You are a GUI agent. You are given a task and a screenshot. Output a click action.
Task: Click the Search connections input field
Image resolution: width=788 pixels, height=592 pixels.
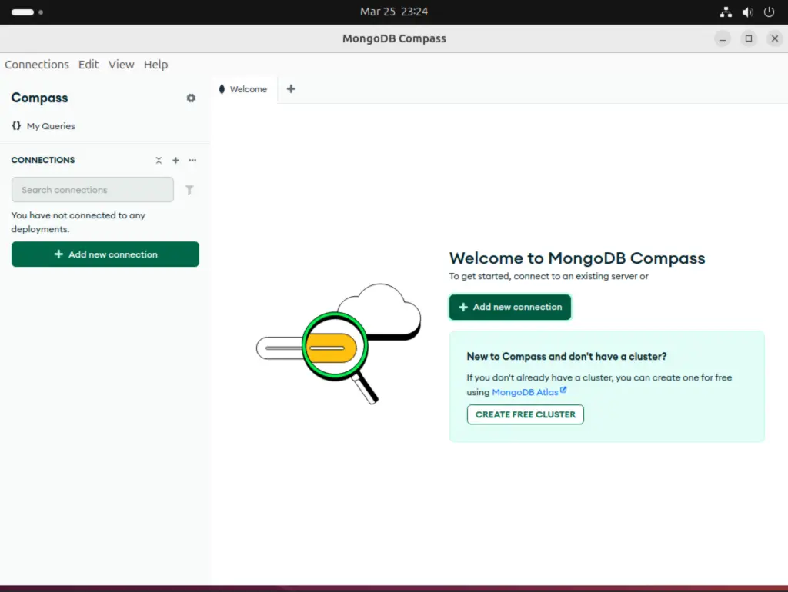[92, 190]
